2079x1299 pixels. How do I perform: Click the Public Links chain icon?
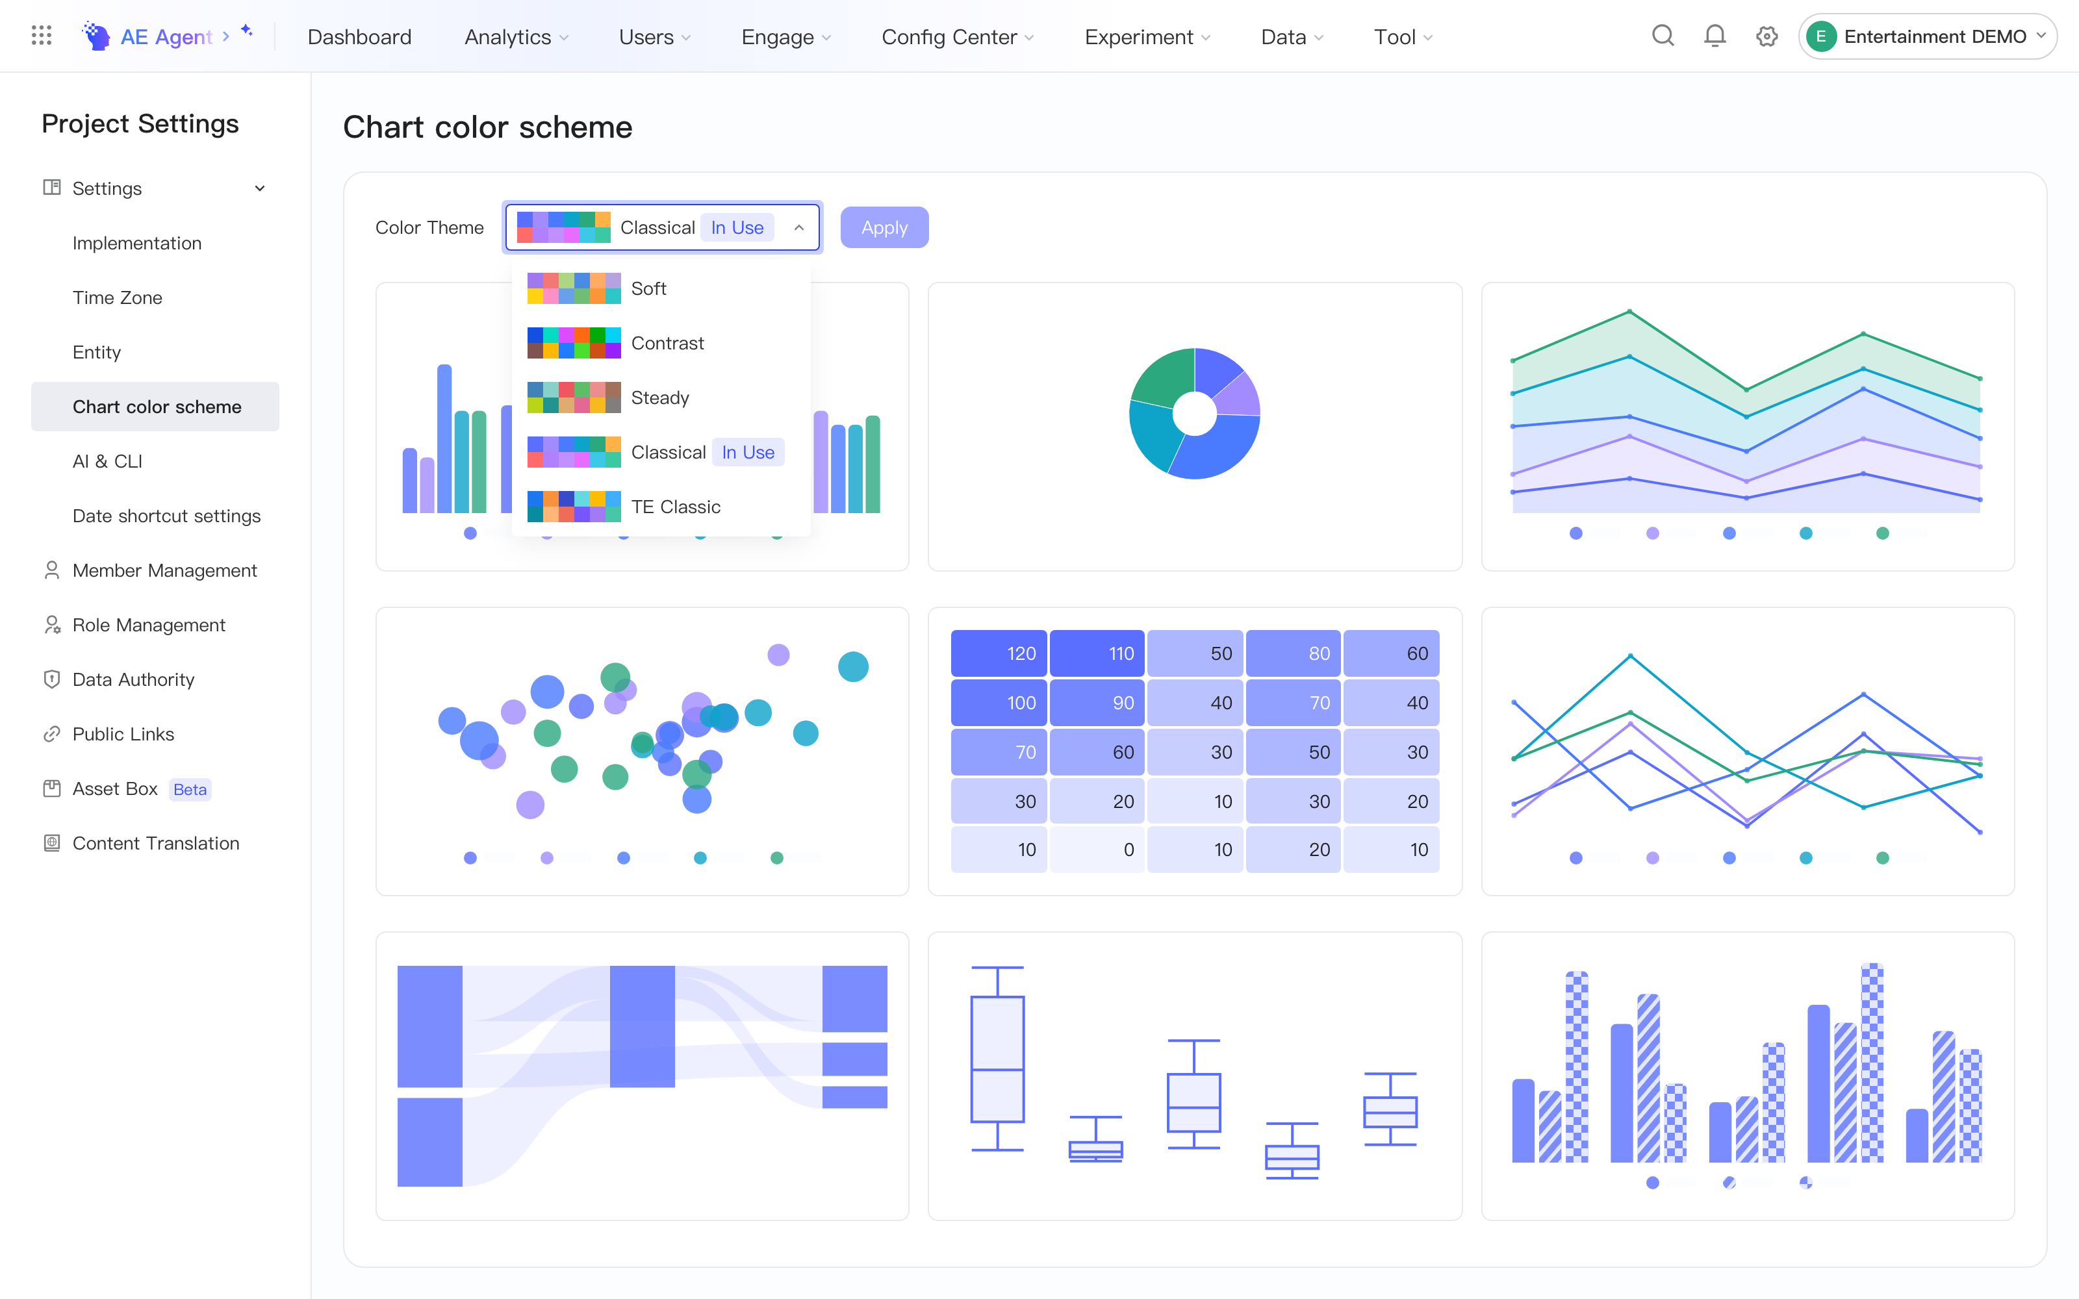(51, 734)
